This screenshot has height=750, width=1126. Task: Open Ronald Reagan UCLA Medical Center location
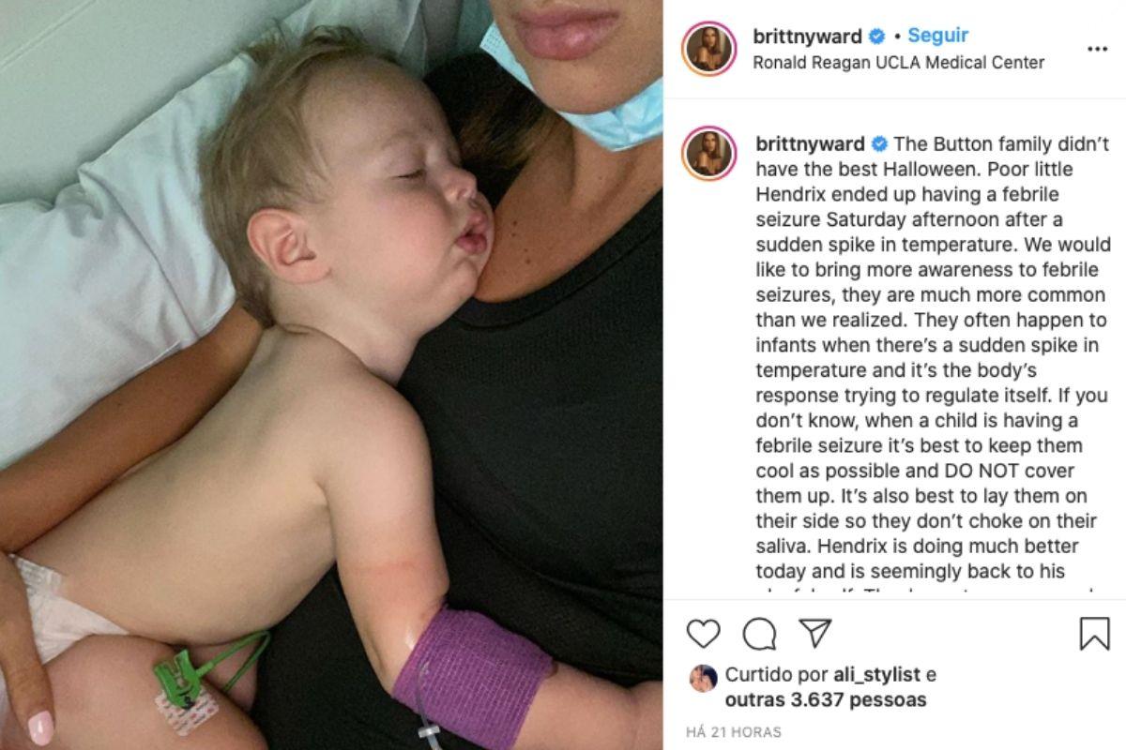pyautogui.click(x=899, y=63)
